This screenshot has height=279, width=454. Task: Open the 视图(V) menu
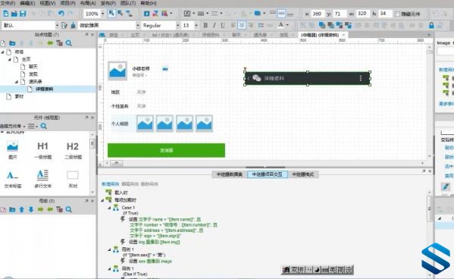click(48, 3)
